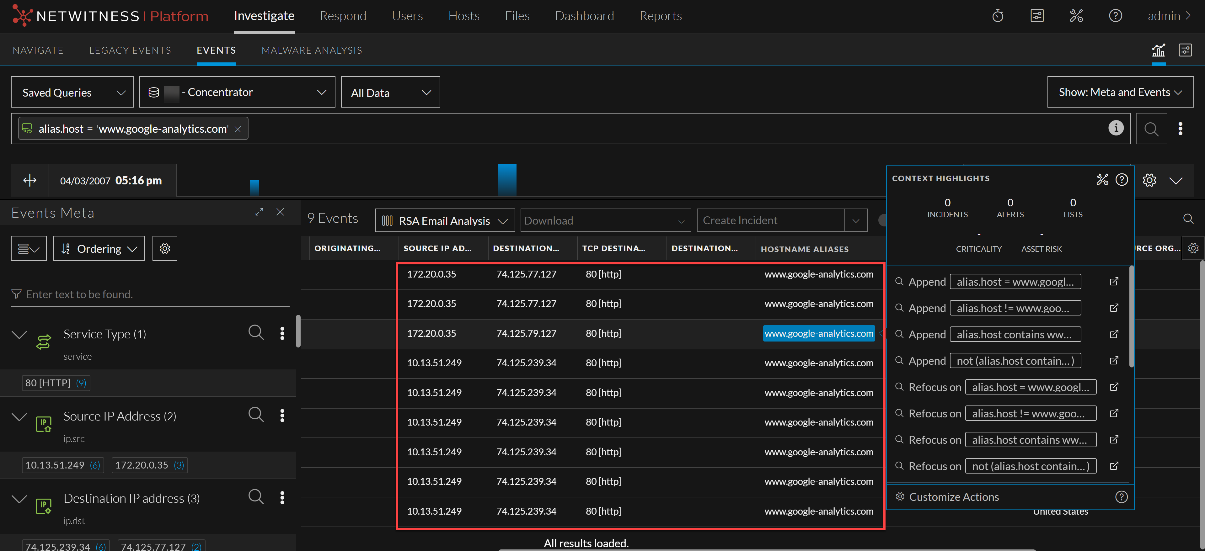Viewport: 1205px width, 551px height.
Task: Select the 10.13.51.249 source IP value
Action: [x=55, y=465]
